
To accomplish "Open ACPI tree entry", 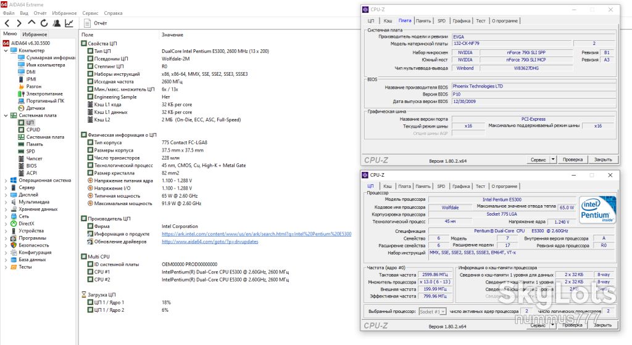I will (31, 173).
